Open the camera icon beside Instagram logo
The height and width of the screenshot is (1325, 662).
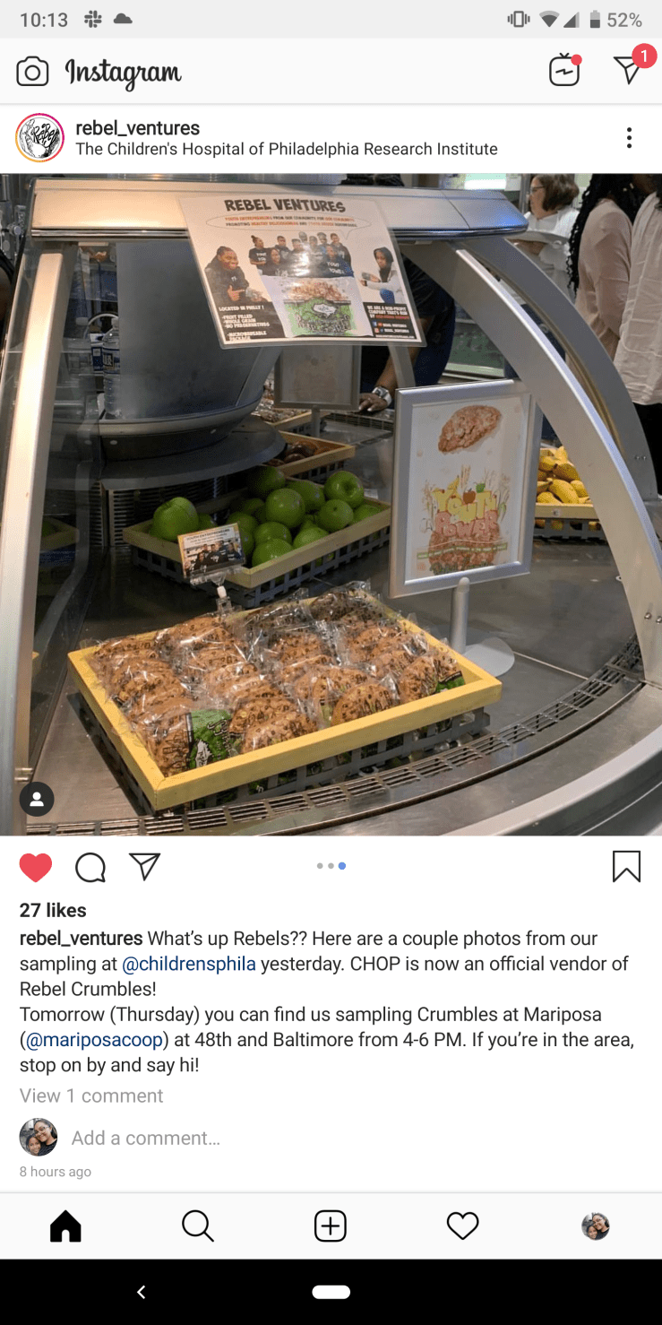coord(32,72)
